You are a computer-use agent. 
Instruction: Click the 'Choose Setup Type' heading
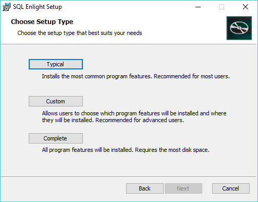pyautogui.click(x=42, y=22)
